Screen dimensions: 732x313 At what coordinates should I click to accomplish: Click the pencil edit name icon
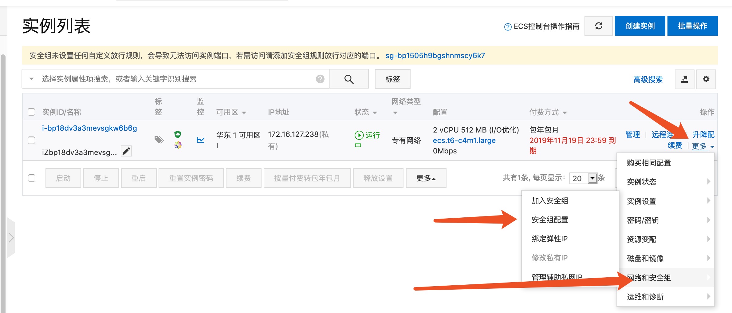126,151
